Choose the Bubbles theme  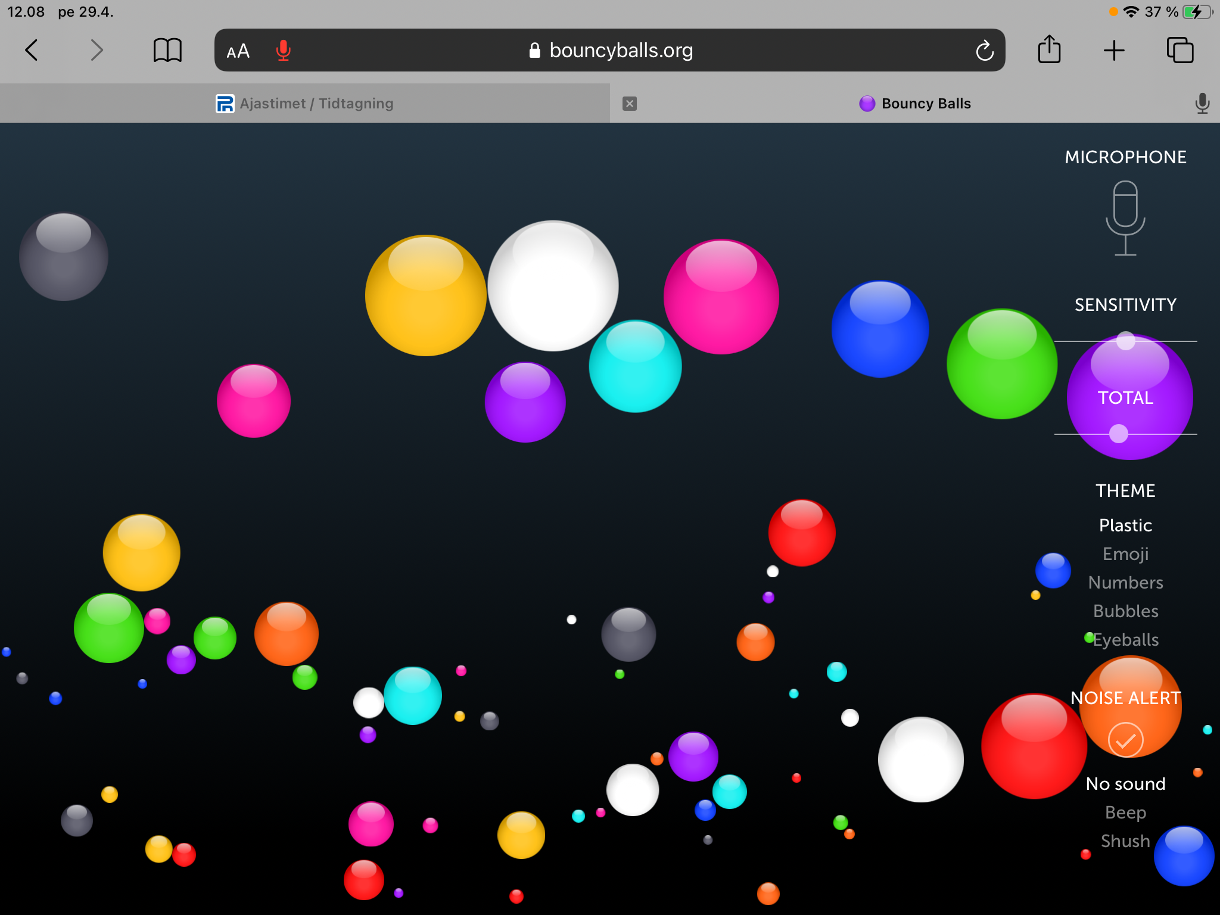[1125, 611]
